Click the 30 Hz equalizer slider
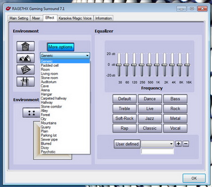This screenshot has width=212, height=187. point(119,65)
